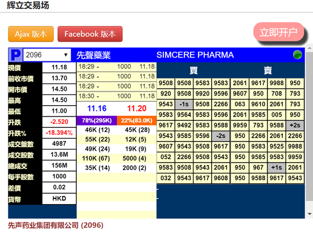This screenshot has height=233, width=313.
Task: Click the 12K (5) ask depth entry
Action: pos(136,140)
